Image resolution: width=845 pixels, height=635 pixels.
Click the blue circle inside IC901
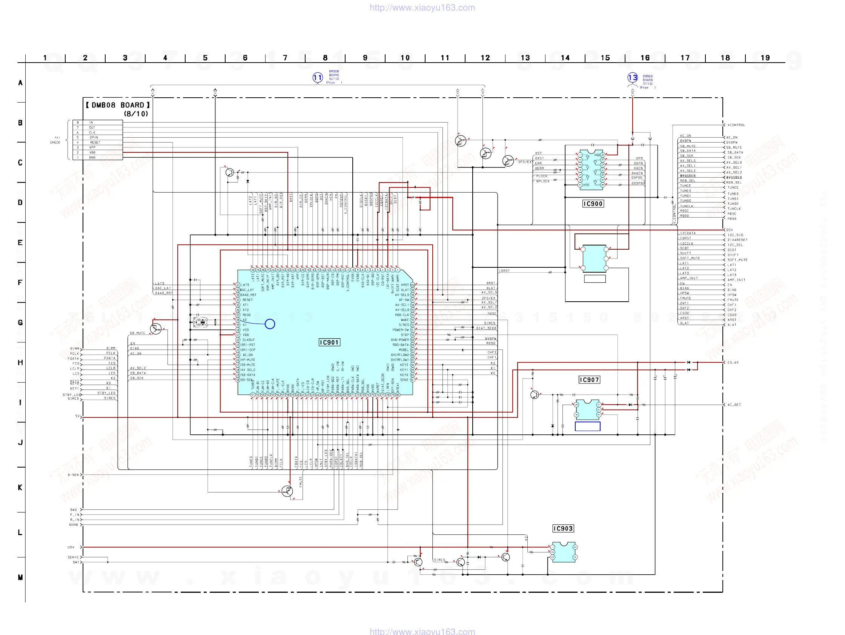270,324
